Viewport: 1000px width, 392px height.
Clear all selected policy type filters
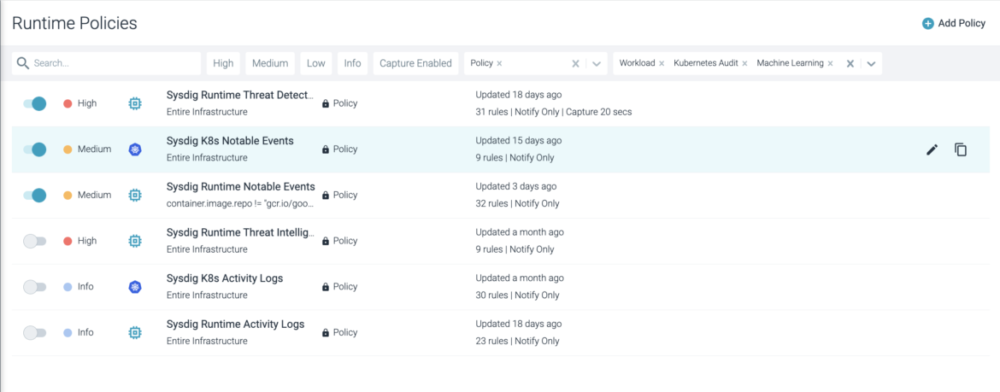pos(850,64)
